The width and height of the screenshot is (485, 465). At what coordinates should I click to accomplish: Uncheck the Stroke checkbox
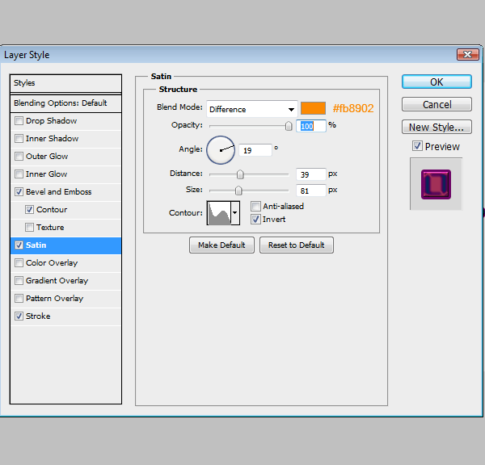coord(19,316)
